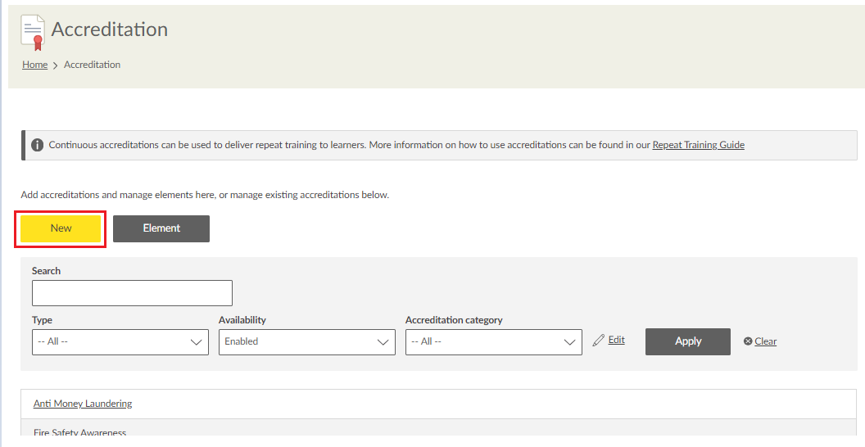Click the Edit category link text
The width and height of the screenshot is (865, 447).
616,340
